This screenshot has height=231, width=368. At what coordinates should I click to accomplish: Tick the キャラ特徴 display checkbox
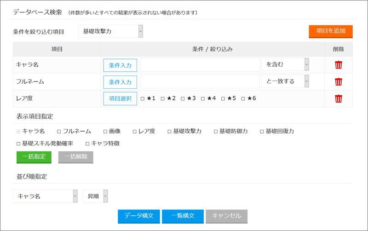pos(87,144)
